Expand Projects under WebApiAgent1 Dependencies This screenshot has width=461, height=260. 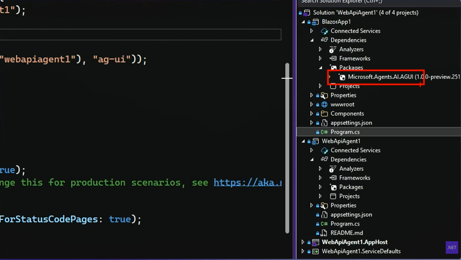[x=321, y=196]
